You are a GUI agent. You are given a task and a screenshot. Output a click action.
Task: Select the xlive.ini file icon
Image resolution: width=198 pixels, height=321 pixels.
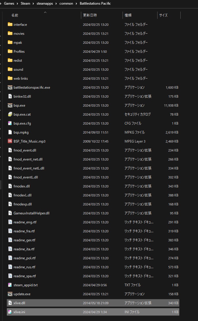point(10,312)
